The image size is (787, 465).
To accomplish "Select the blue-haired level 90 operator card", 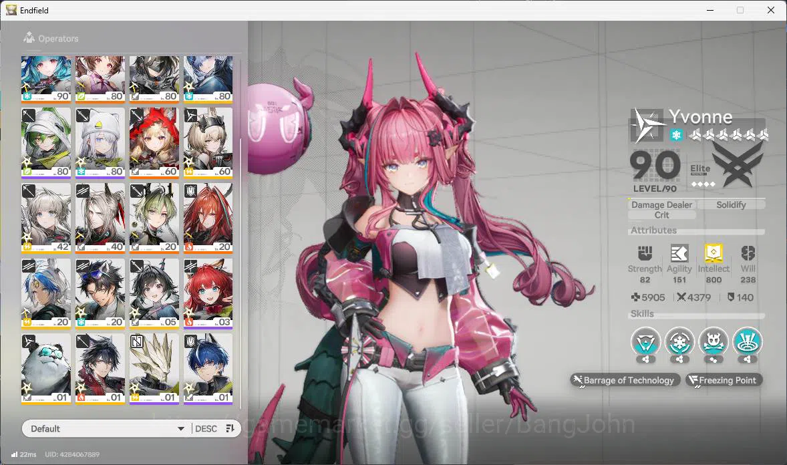I will click(x=46, y=79).
